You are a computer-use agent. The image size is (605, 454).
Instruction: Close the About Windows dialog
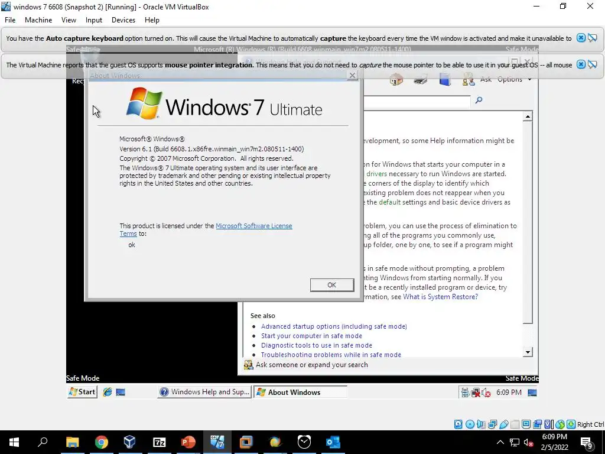352,75
